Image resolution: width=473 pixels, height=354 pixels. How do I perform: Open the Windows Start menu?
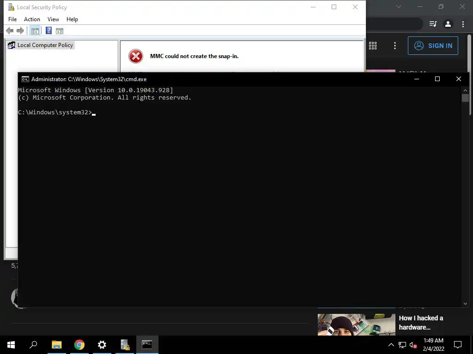[11, 345]
